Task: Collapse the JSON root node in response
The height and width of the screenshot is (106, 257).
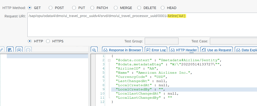Action: (109, 60)
